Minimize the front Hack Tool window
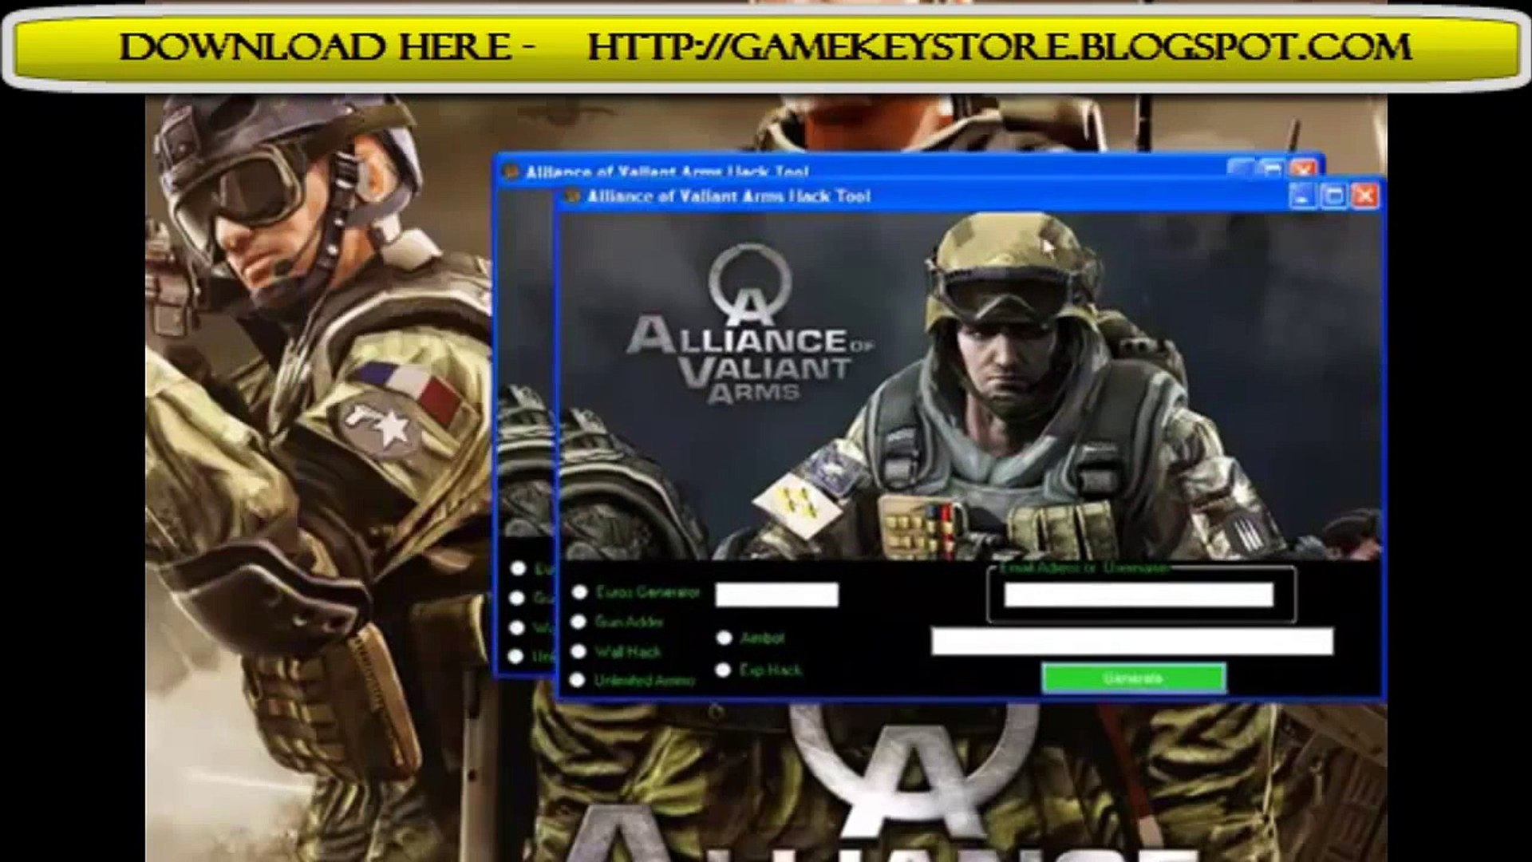The width and height of the screenshot is (1532, 862). point(1302,196)
